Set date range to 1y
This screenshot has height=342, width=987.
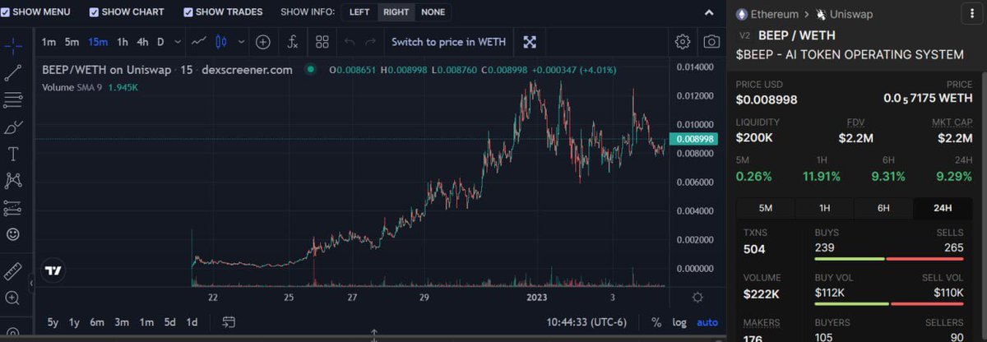pyautogui.click(x=75, y=322)
